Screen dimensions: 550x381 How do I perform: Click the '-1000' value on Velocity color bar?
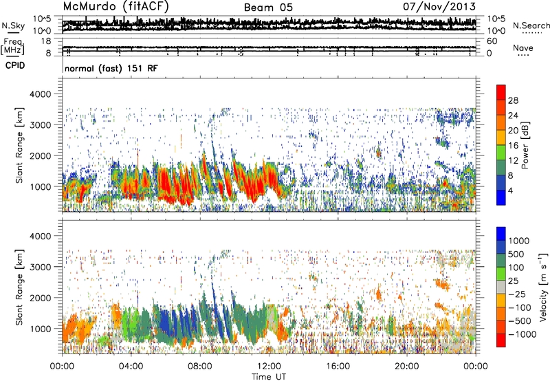pyautogui.click(x=522, y=334)
